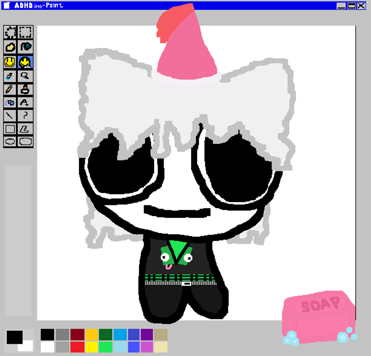Pick the rounded rectangle tool

[x=25, y=142]
